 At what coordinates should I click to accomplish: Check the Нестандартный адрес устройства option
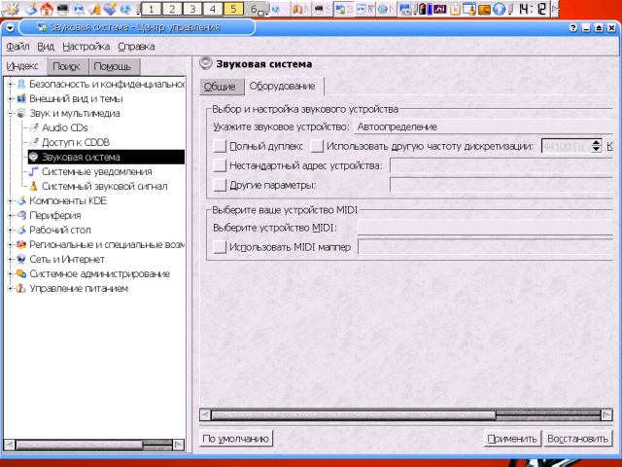219,165
